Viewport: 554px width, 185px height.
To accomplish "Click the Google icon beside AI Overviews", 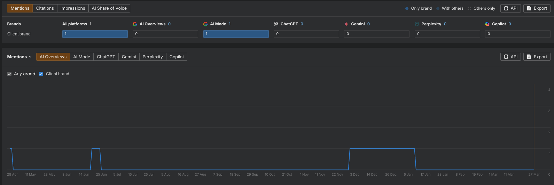I will point(135,24).
